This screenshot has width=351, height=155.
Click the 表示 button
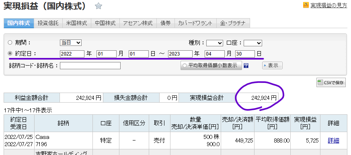[272, 66]
